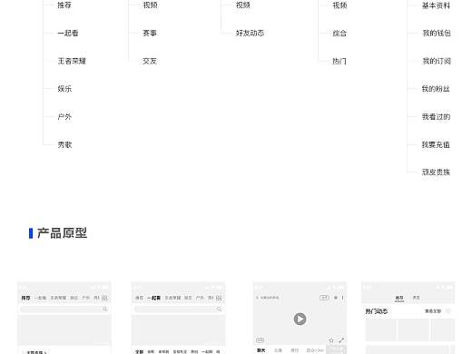
Task: Select the 一起看 node in the structure tree
Action: click(68, 33)
